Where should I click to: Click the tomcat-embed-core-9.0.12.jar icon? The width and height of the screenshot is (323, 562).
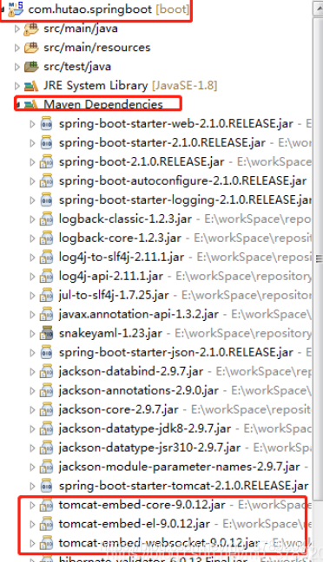click(x=47, y=505)
